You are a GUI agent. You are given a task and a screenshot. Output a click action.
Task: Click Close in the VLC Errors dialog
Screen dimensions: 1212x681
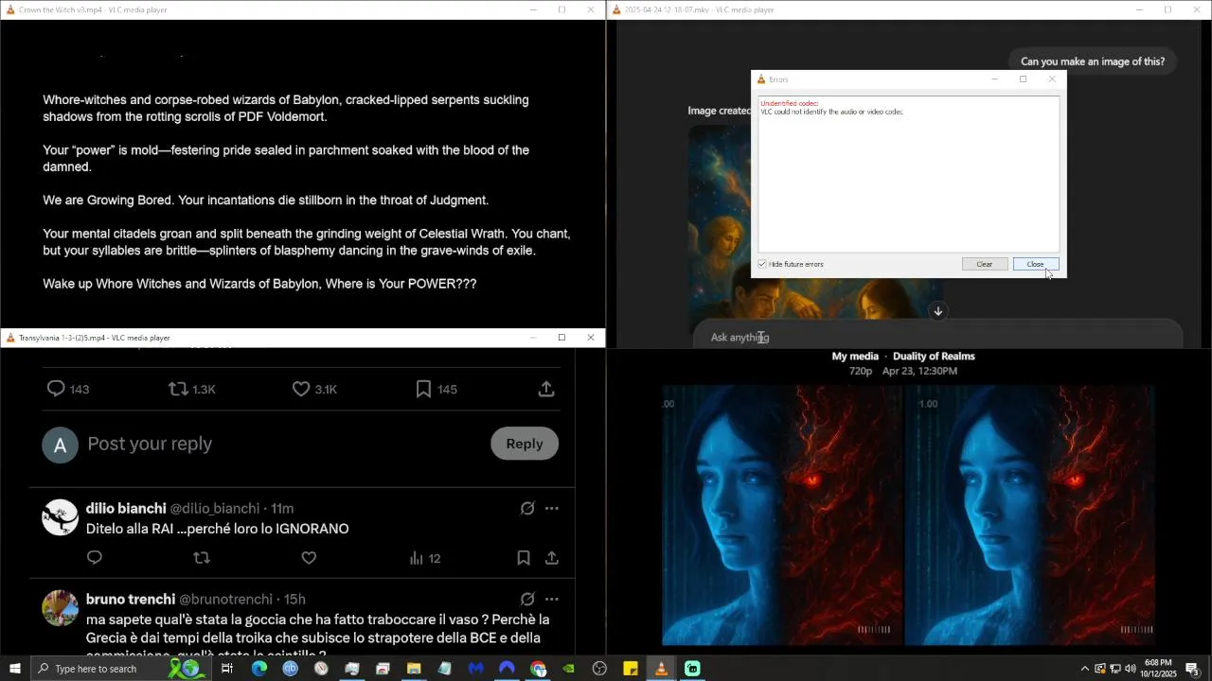(1036, 264)
